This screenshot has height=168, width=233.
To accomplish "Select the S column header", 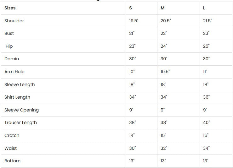I will coord(131,8).
